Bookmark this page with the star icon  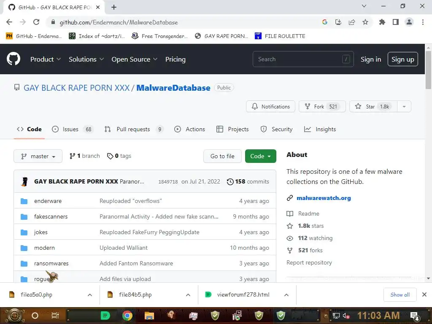coord(365,22)
